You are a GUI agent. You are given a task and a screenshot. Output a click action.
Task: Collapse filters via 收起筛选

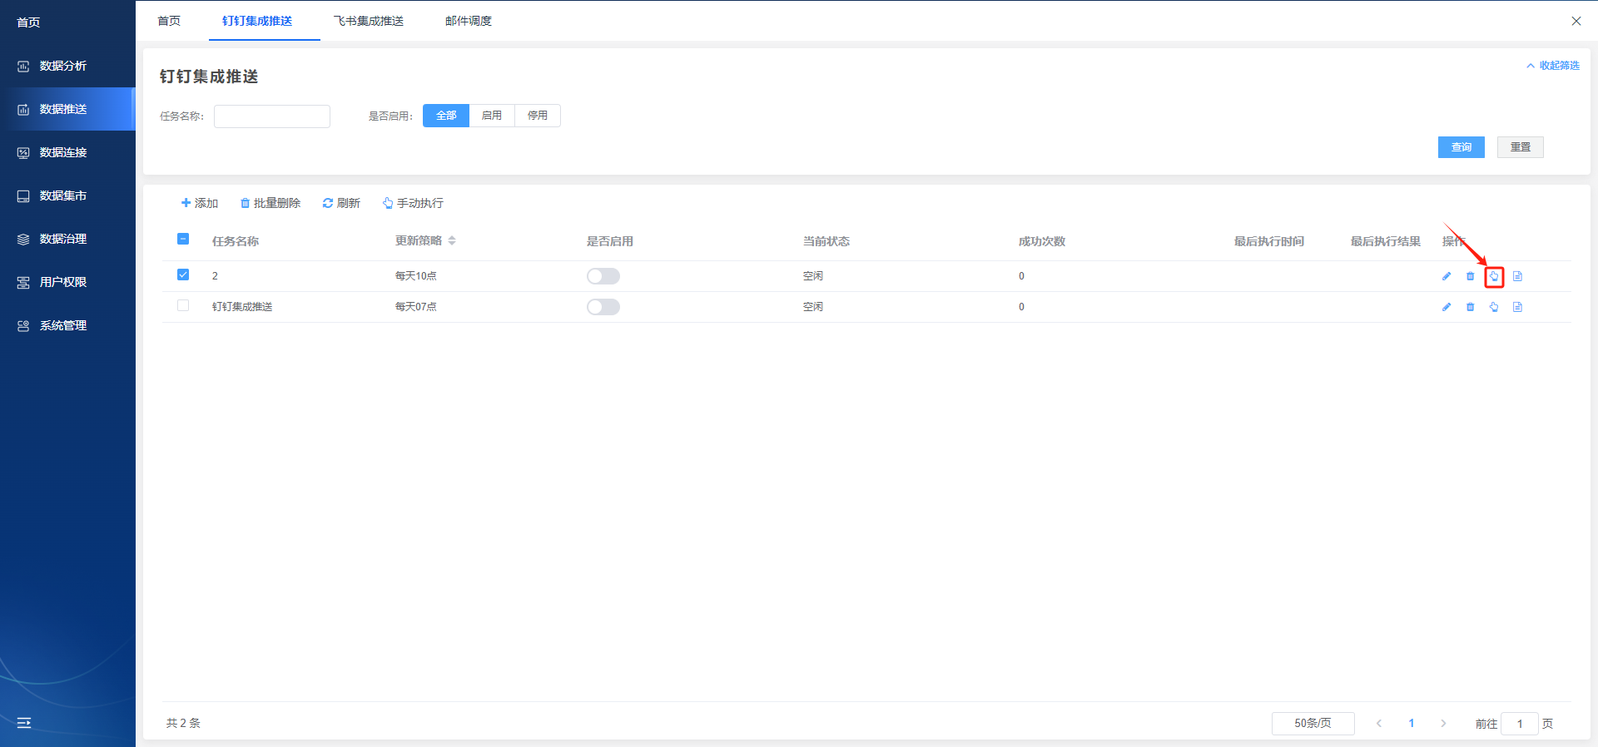coord(1553,66)
